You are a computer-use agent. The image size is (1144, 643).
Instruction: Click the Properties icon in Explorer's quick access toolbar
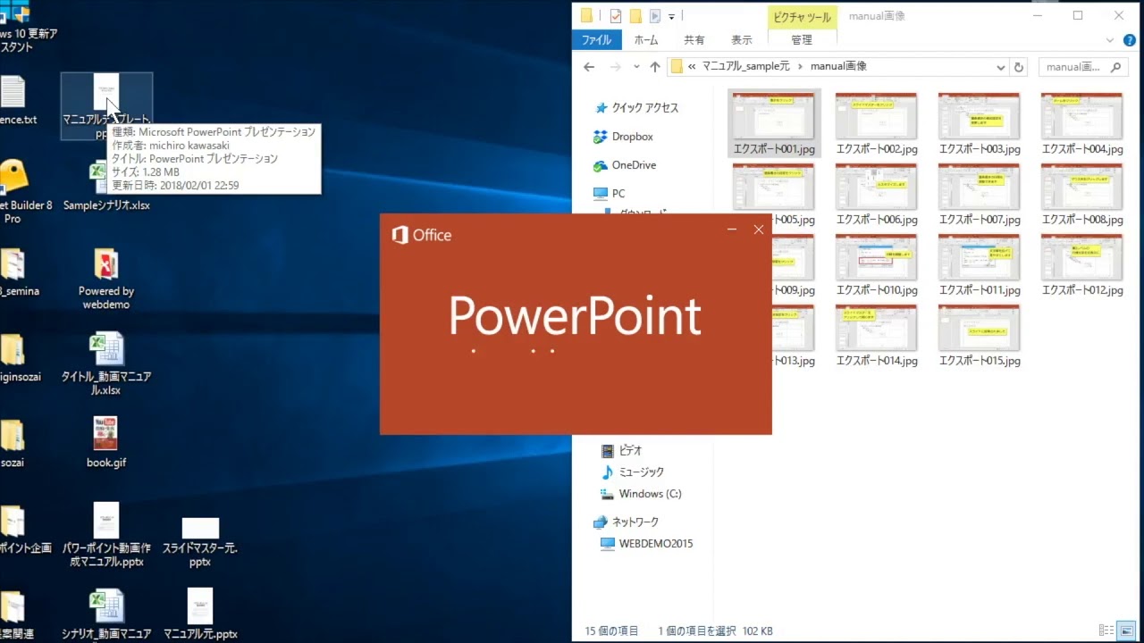(615, 15)
